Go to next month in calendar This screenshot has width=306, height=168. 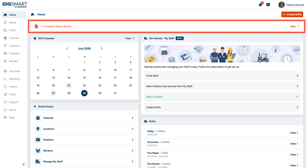101,48
